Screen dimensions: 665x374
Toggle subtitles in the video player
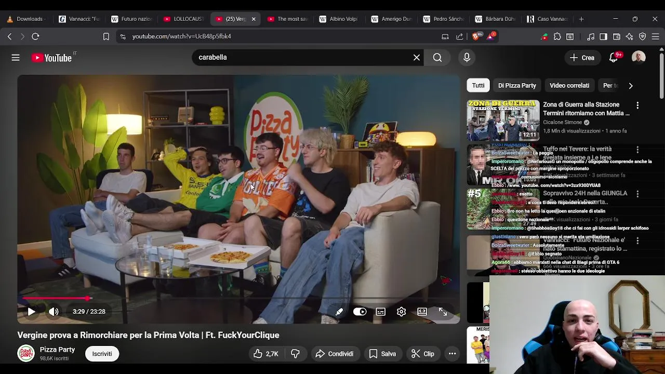click(x=381, y=312)
